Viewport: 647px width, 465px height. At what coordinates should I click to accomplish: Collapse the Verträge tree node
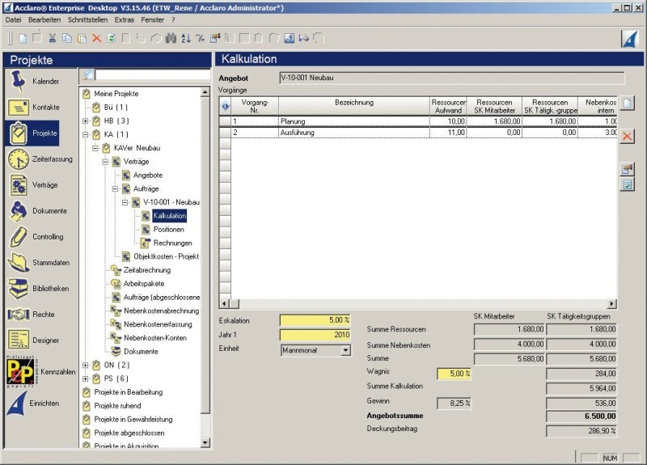[105, 162]
